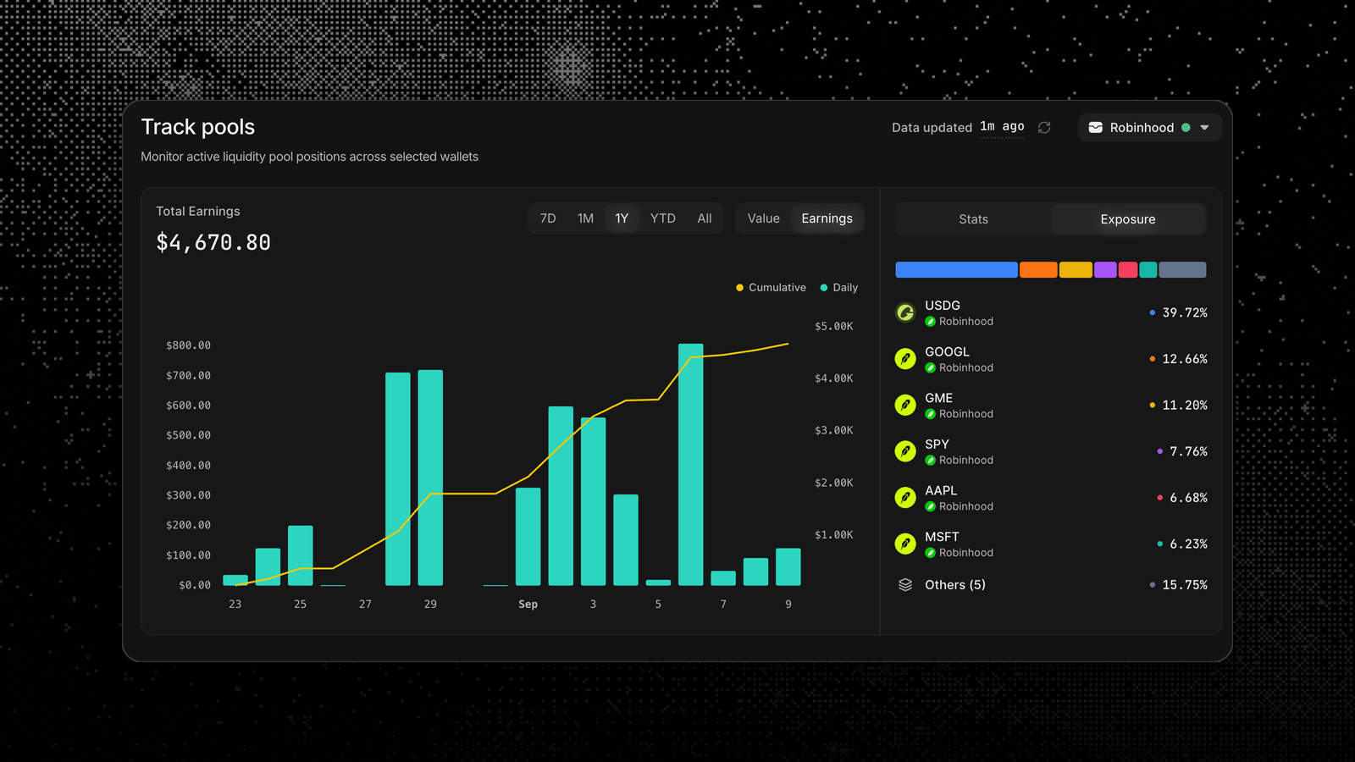Image resolution: width=1355 pixels, height=762 pixels.
Task: Select the All time range
Action: (x=705, y=218)
